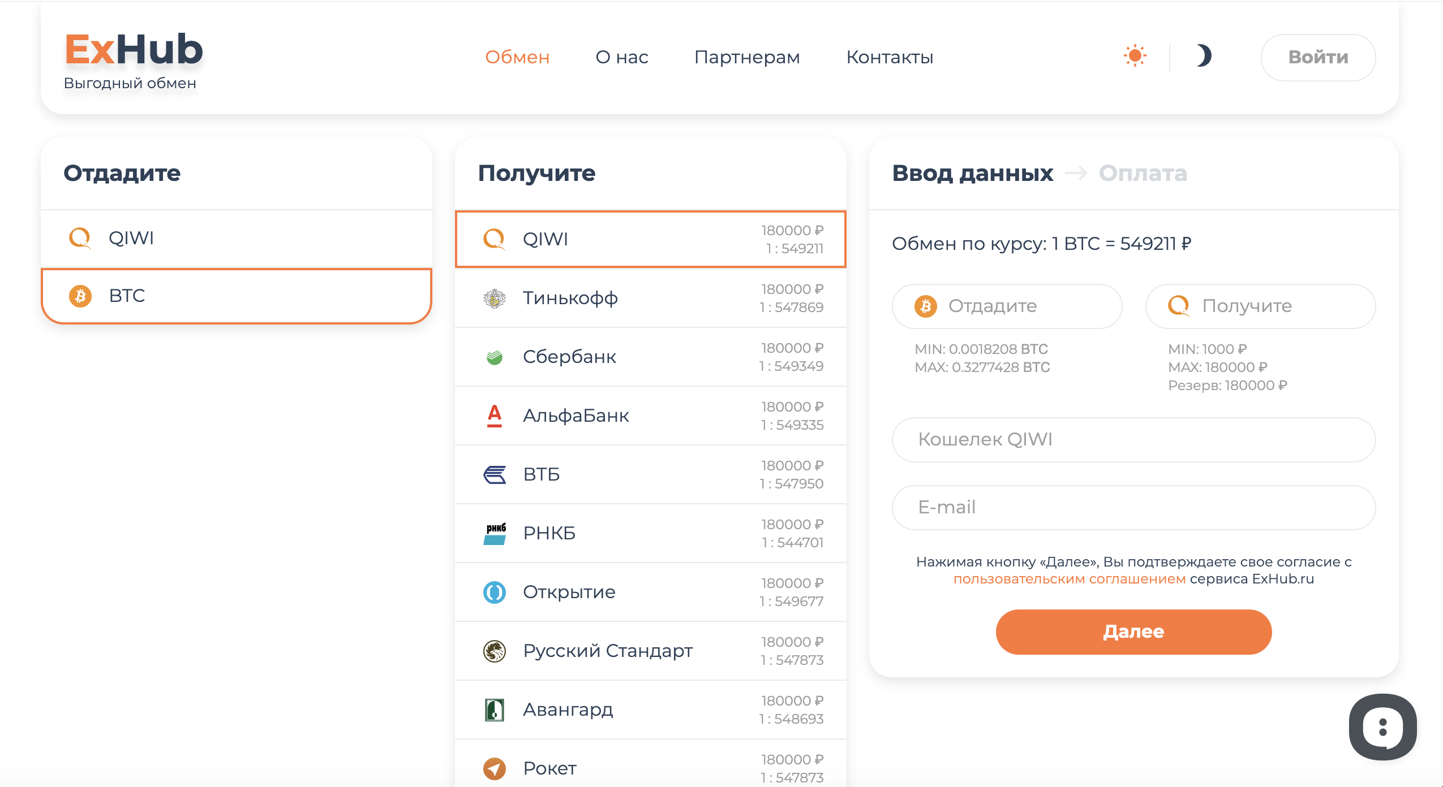The width and height of the screenshot is (1443, 787).
Task: Click the Сбербанк logo icon
Action: 494,357
